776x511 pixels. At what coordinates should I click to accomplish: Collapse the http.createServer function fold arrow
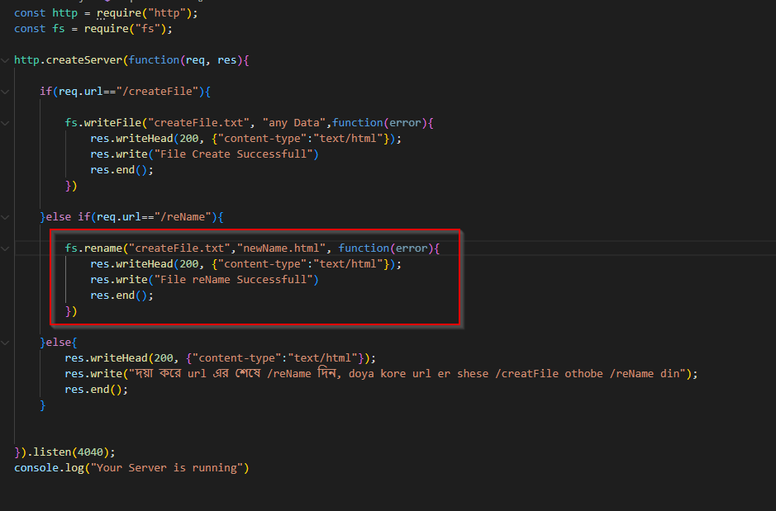[x=5, y=60]
